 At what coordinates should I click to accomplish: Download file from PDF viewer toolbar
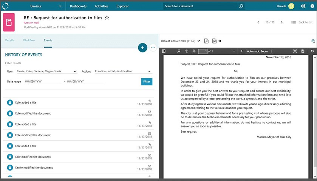point(303,51)
